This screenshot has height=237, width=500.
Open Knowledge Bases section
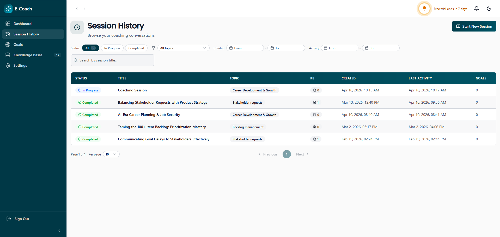point(33,55)
